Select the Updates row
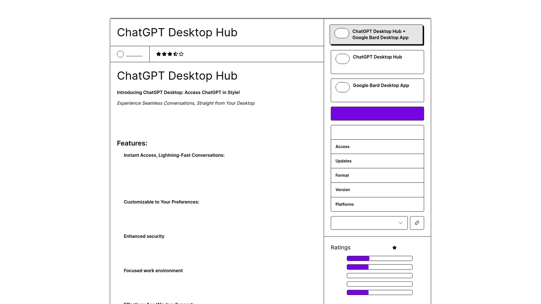 pos(377,161)
